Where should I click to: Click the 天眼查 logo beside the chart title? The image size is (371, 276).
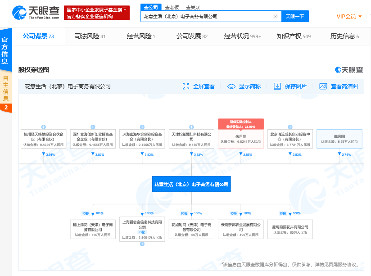click(x=349, y=70)
